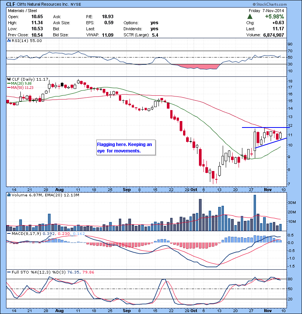
Task: Click the EPS value 0.59
Action: pos(109,23)
